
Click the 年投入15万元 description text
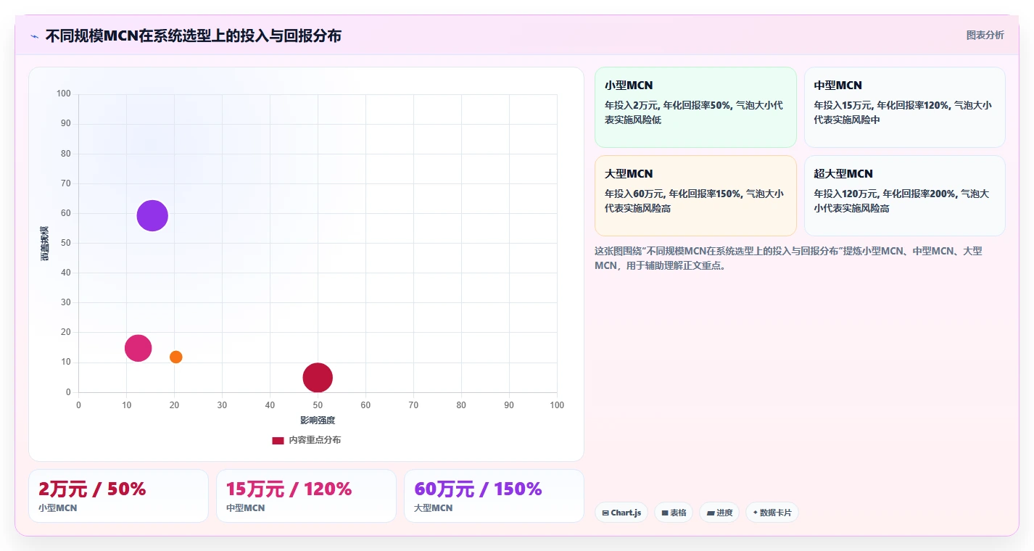point(903,112)
